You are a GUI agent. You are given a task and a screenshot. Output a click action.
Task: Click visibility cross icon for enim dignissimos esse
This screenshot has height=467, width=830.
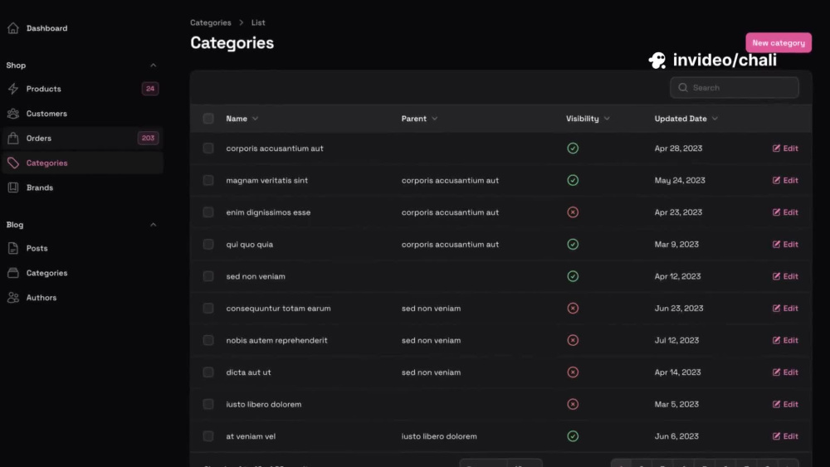tap(573, 212)
